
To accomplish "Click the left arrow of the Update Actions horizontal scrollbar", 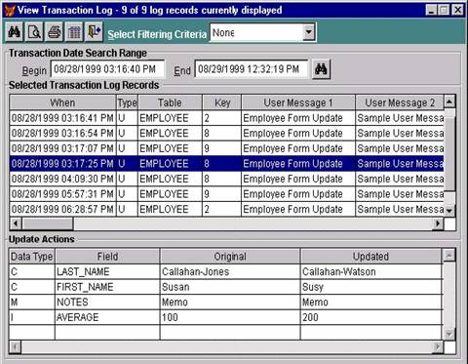I will point(16,346).
